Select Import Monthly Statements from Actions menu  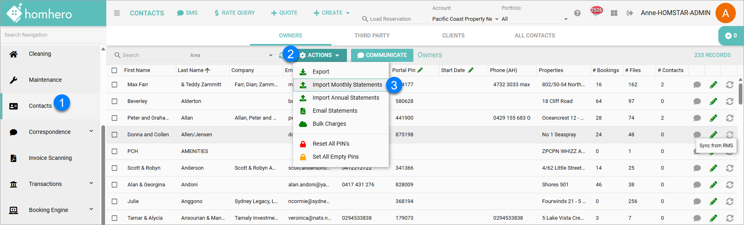click(347, 85)
